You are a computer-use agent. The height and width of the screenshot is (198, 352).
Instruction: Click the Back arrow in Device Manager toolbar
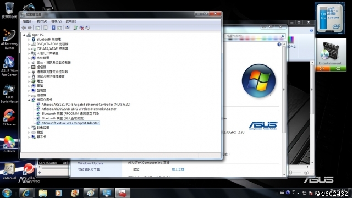pyautogui.click(x=24, y=28)
